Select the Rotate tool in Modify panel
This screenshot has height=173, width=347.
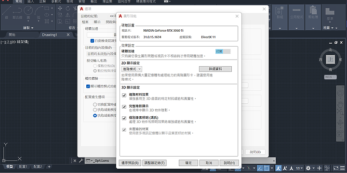[68, 8]
